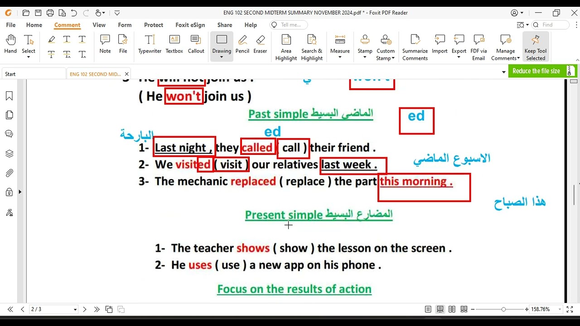The image size is (580, 326).
Task: Attach a File comment
Action: [123, 44]
